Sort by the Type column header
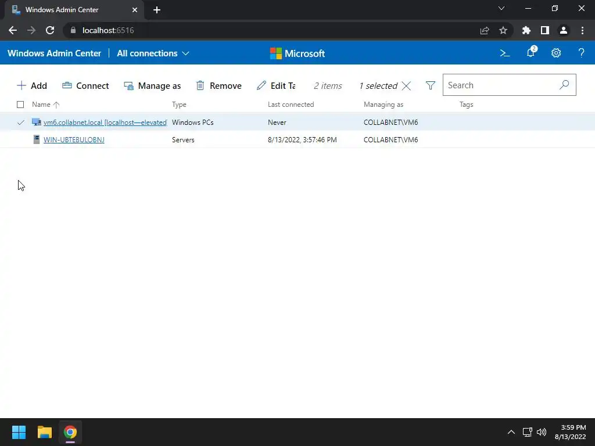Viewport: 595px width, 446px height. click(x=179, y=105)
